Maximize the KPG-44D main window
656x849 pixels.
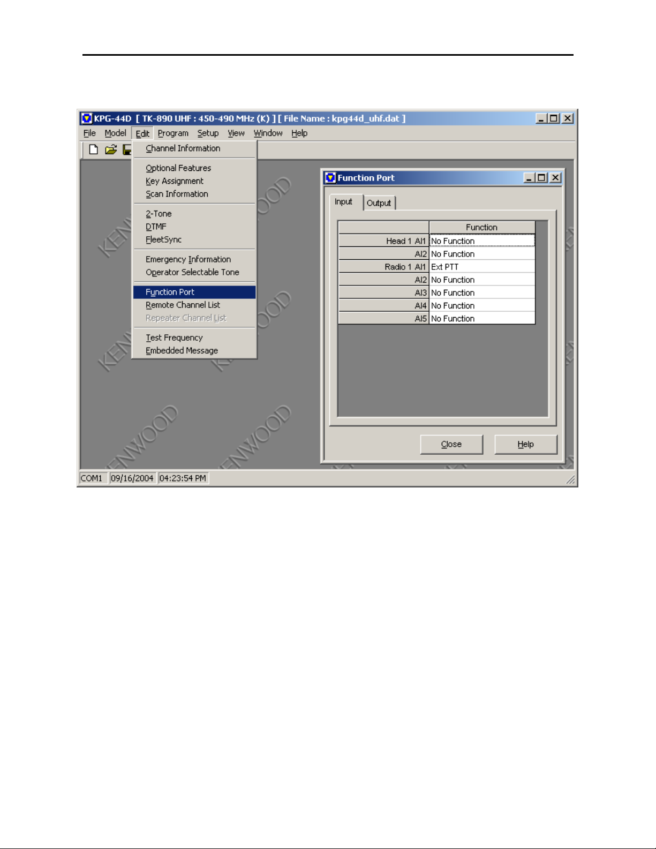point(554,118)
